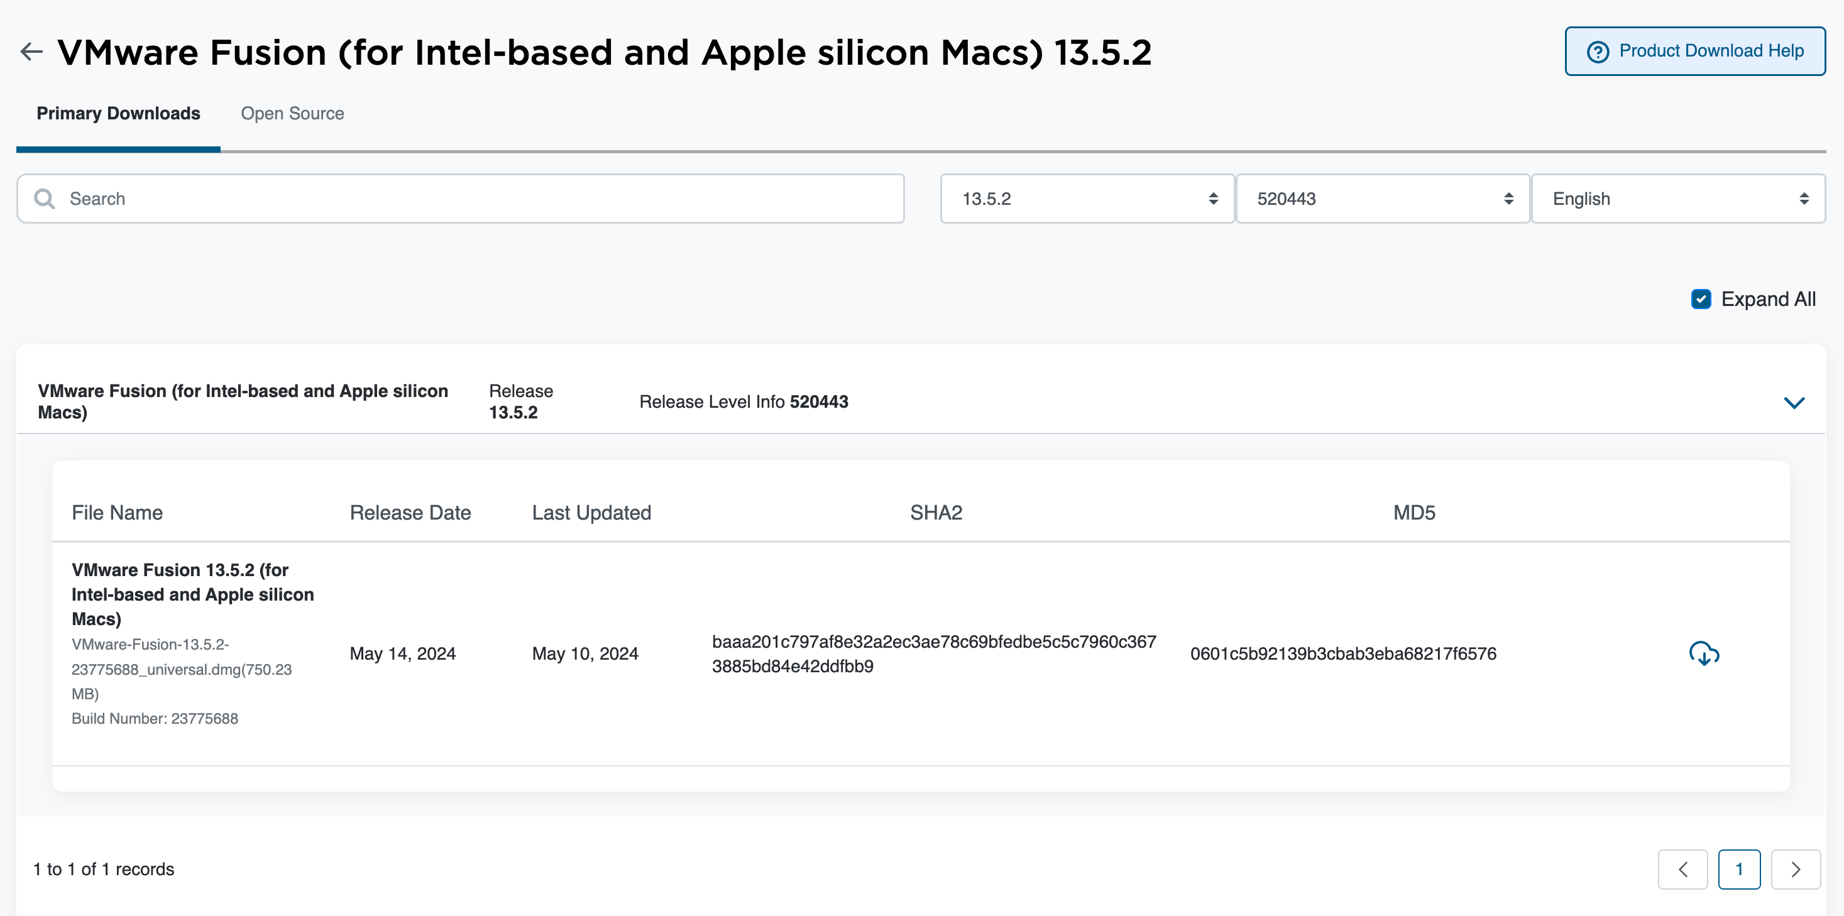Click the MD5 value 0601c5b92139b3cbab3eba68217f6576
Viewport: 1844px width, 916px height.
[x=1343, y=653]
